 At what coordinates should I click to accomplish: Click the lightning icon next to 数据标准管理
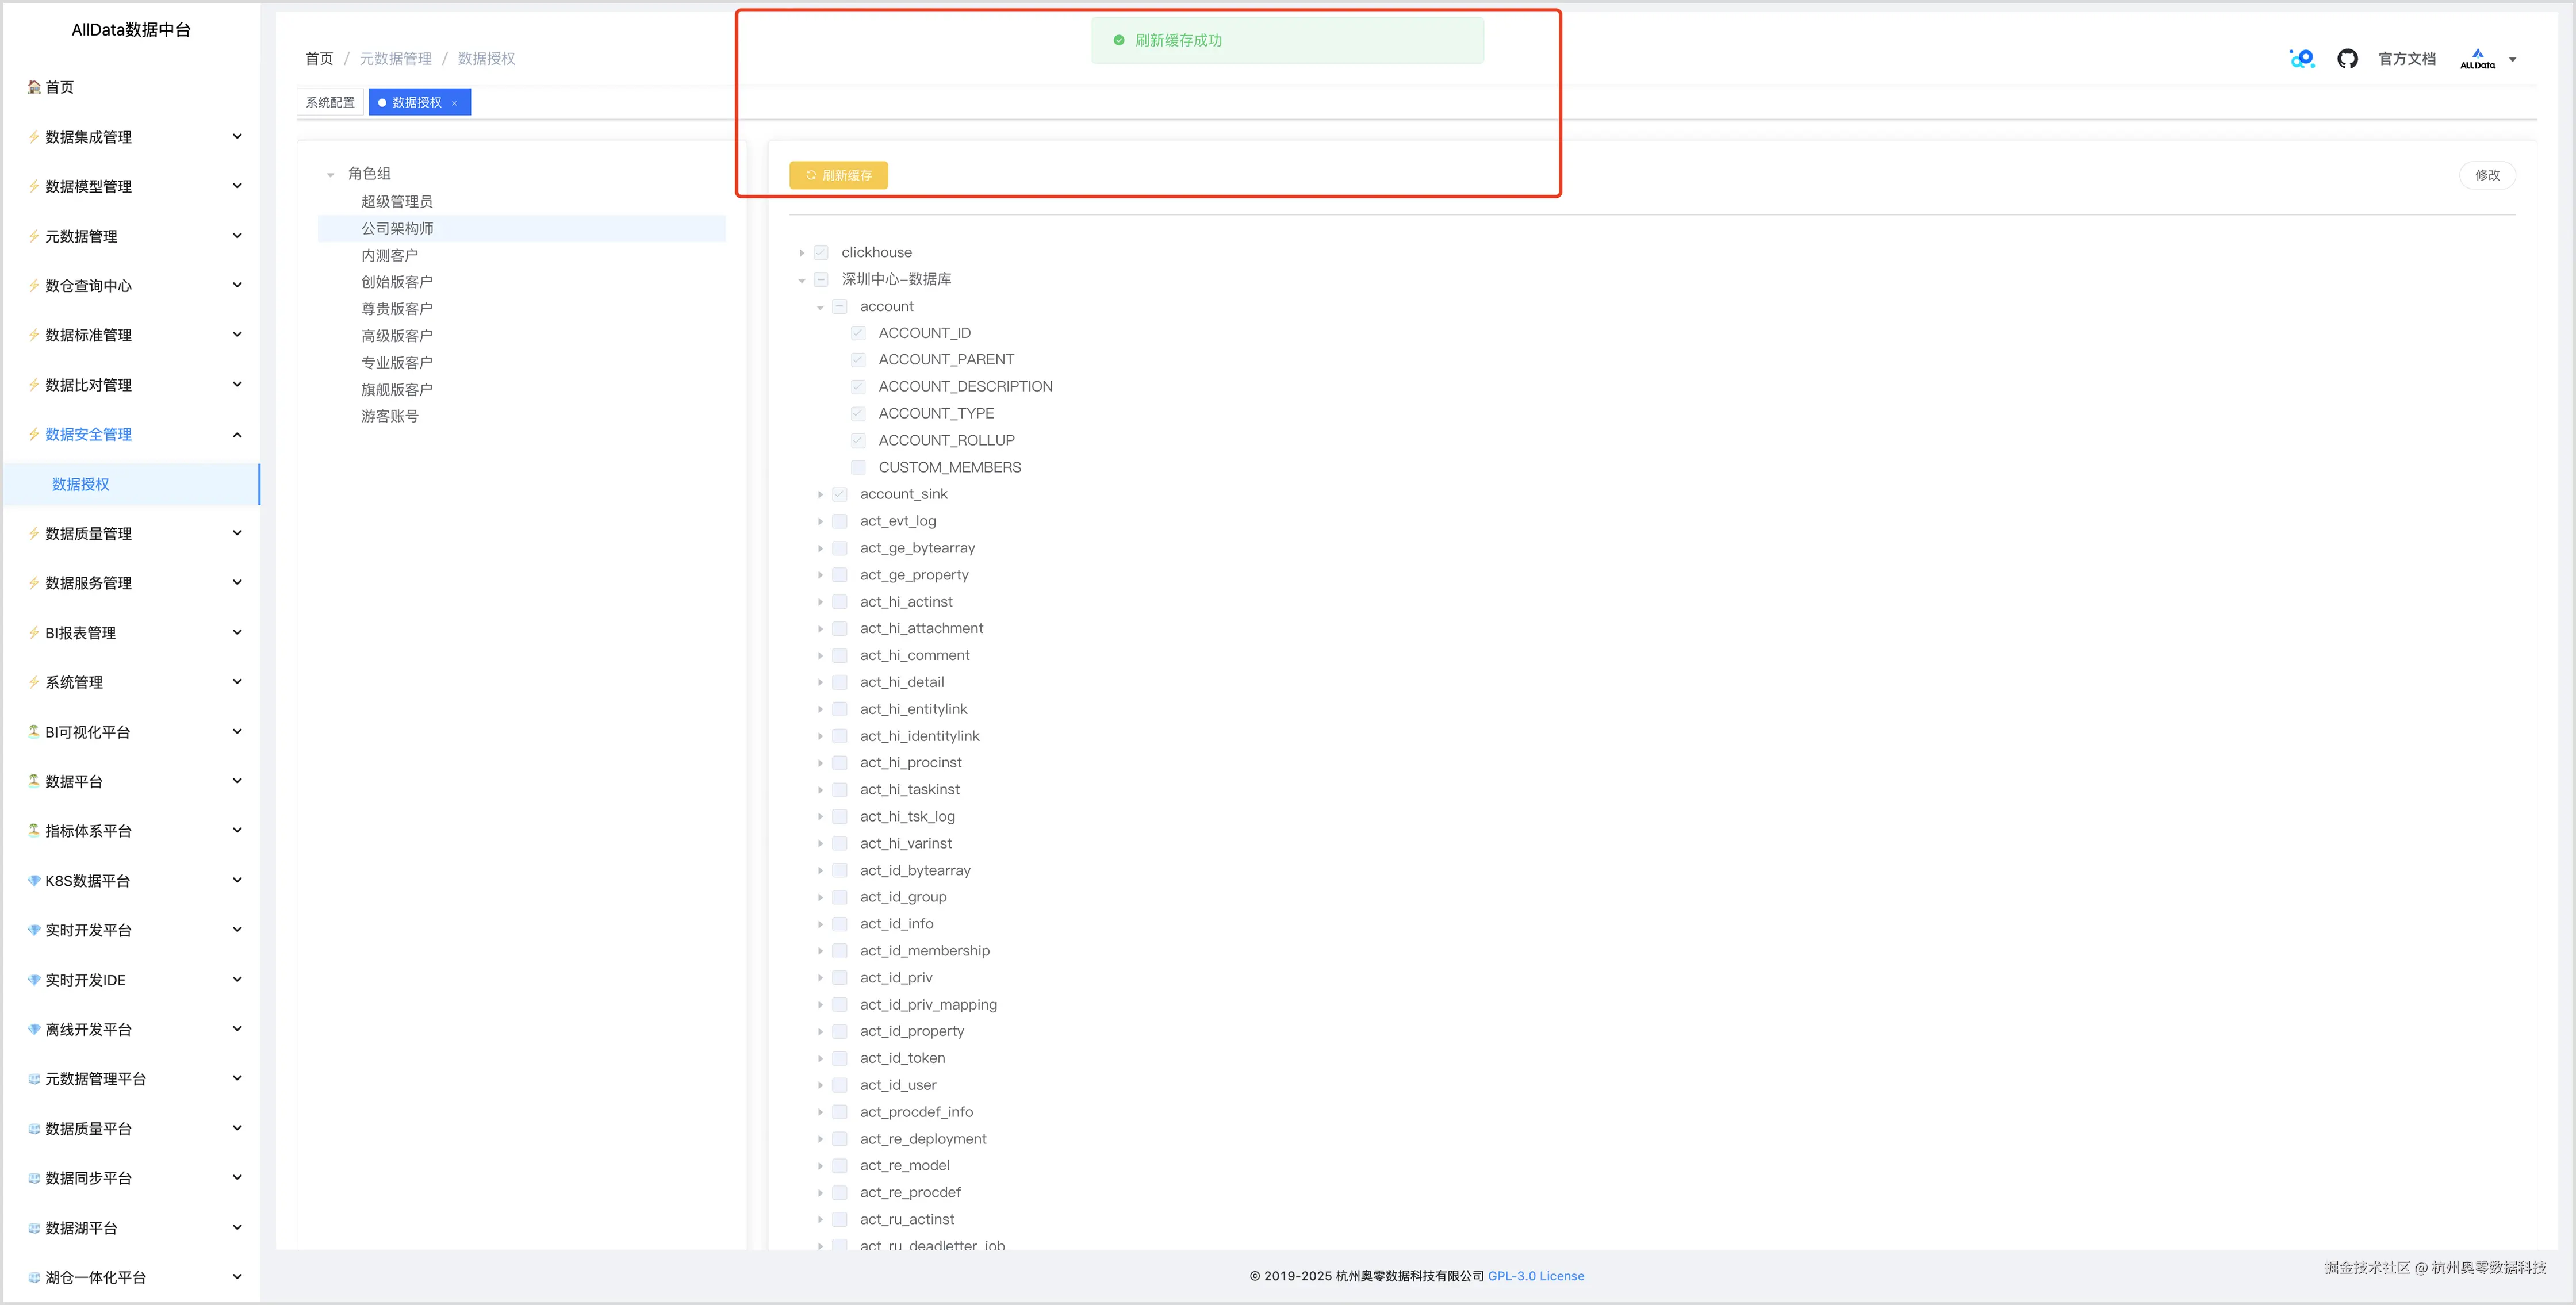[34, 335]
